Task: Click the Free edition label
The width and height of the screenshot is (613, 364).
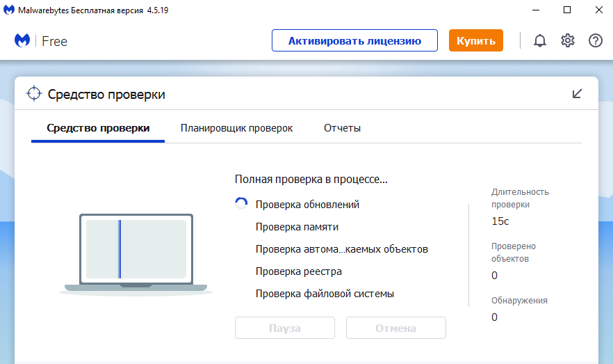Action: [54, 41]
